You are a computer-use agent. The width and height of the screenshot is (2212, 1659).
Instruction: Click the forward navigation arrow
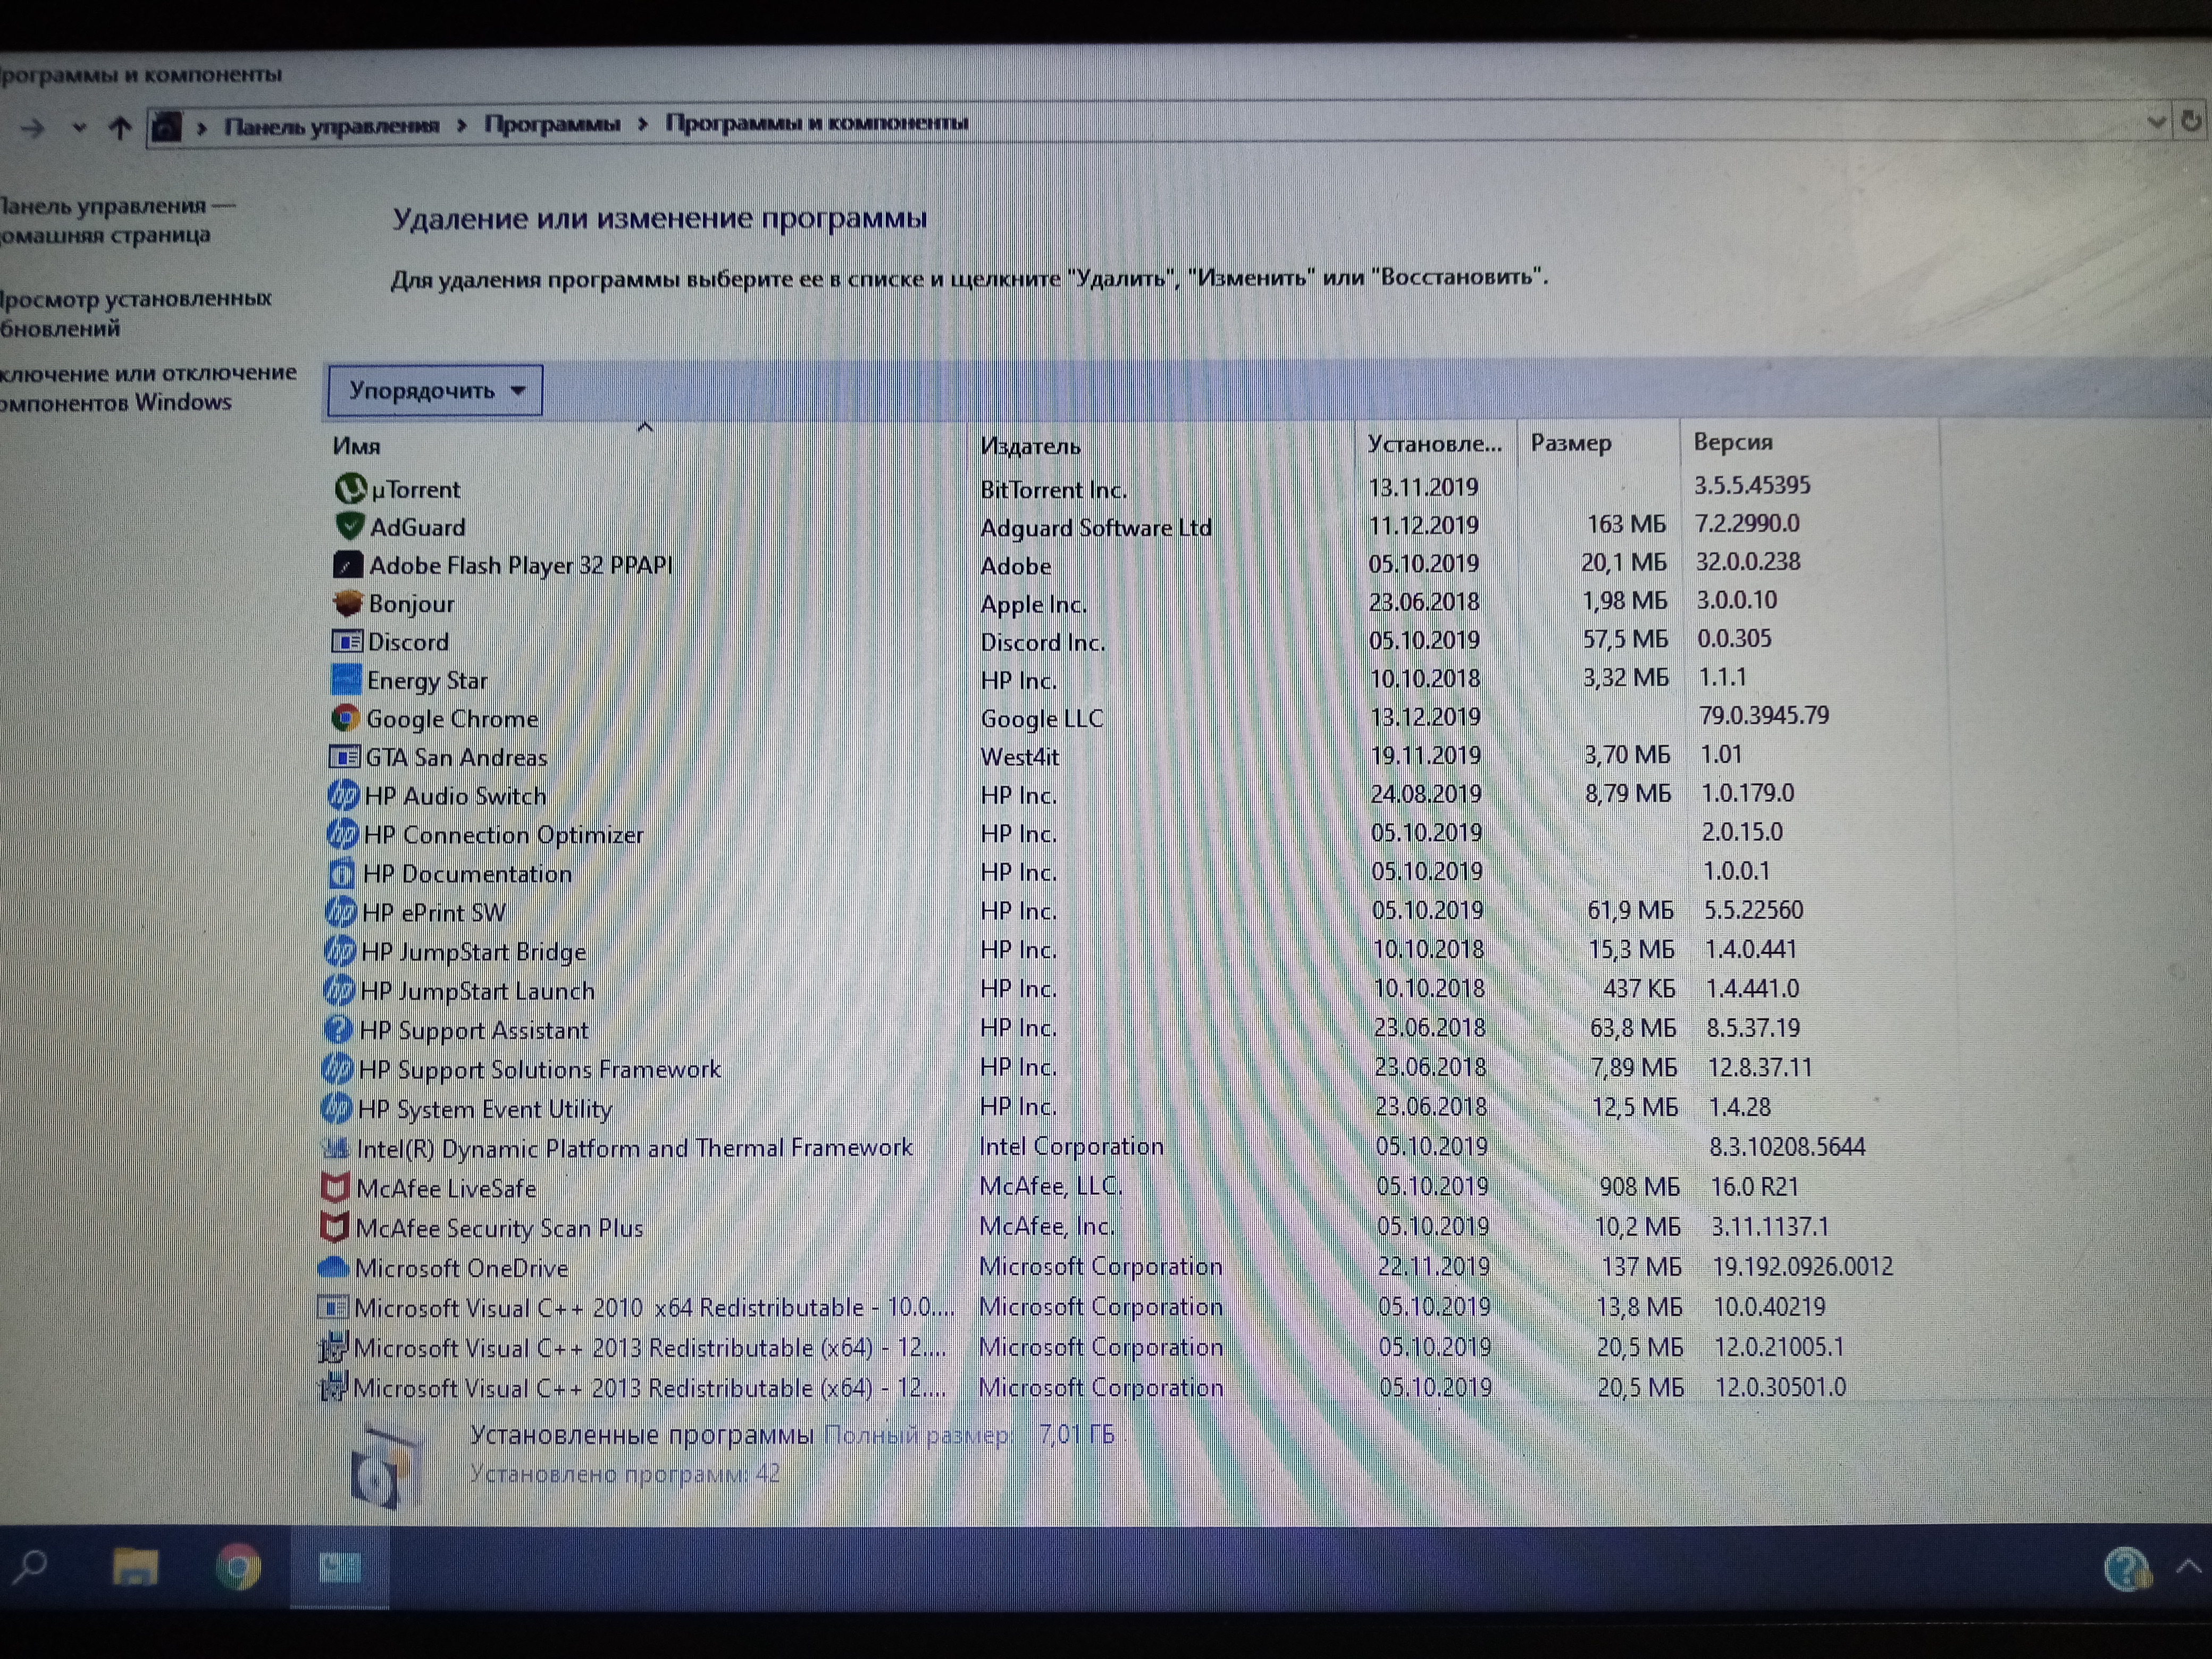coord(33,128)
